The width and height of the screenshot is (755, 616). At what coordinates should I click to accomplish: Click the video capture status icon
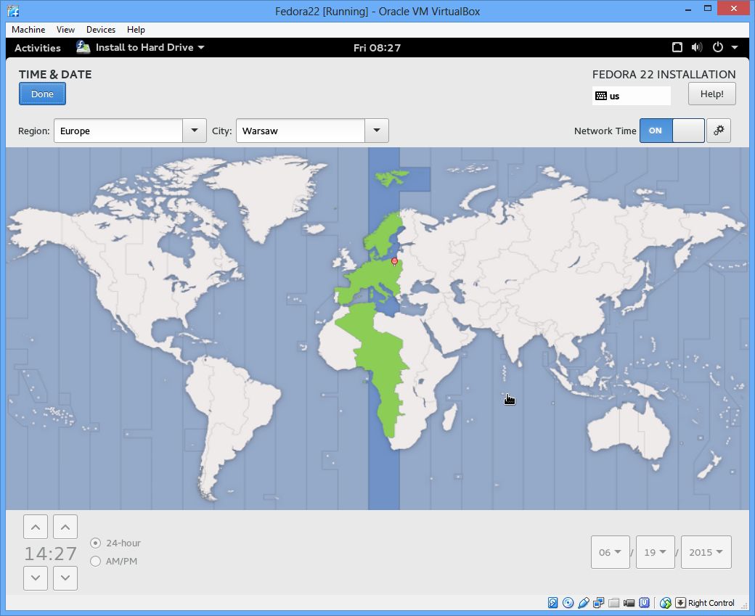629,602
